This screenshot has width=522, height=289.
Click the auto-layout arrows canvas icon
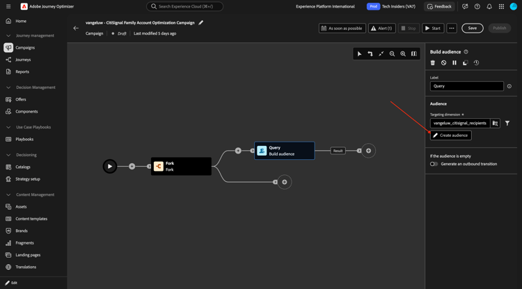[x=370, y=53]
